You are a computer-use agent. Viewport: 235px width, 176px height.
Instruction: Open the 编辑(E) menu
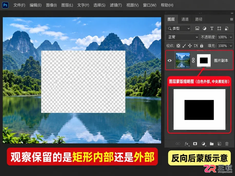coord(35,5)
